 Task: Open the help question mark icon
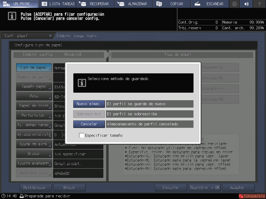coord(259,4)
